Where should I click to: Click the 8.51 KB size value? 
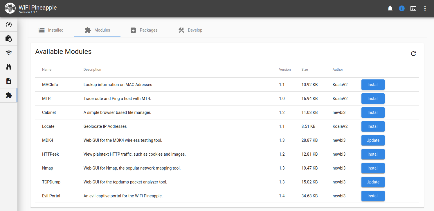tap(308, 126)
